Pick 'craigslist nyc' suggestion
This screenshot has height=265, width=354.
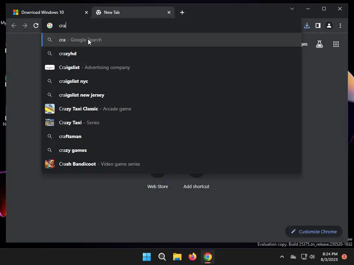coord(171,81)
